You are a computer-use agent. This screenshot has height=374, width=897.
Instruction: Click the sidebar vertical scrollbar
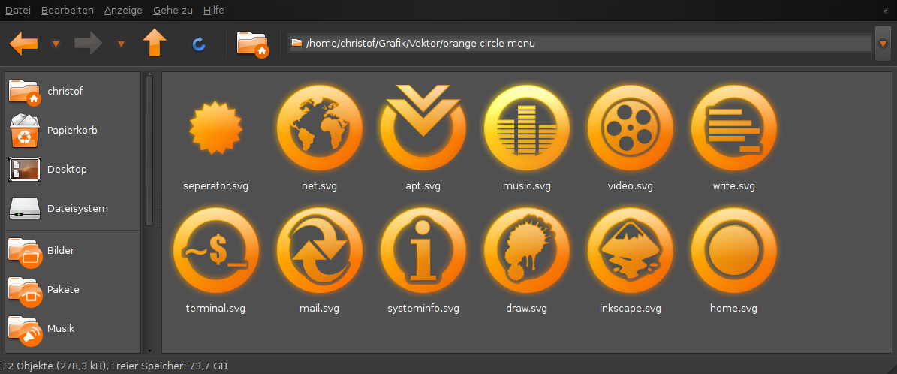click(149, 150)
